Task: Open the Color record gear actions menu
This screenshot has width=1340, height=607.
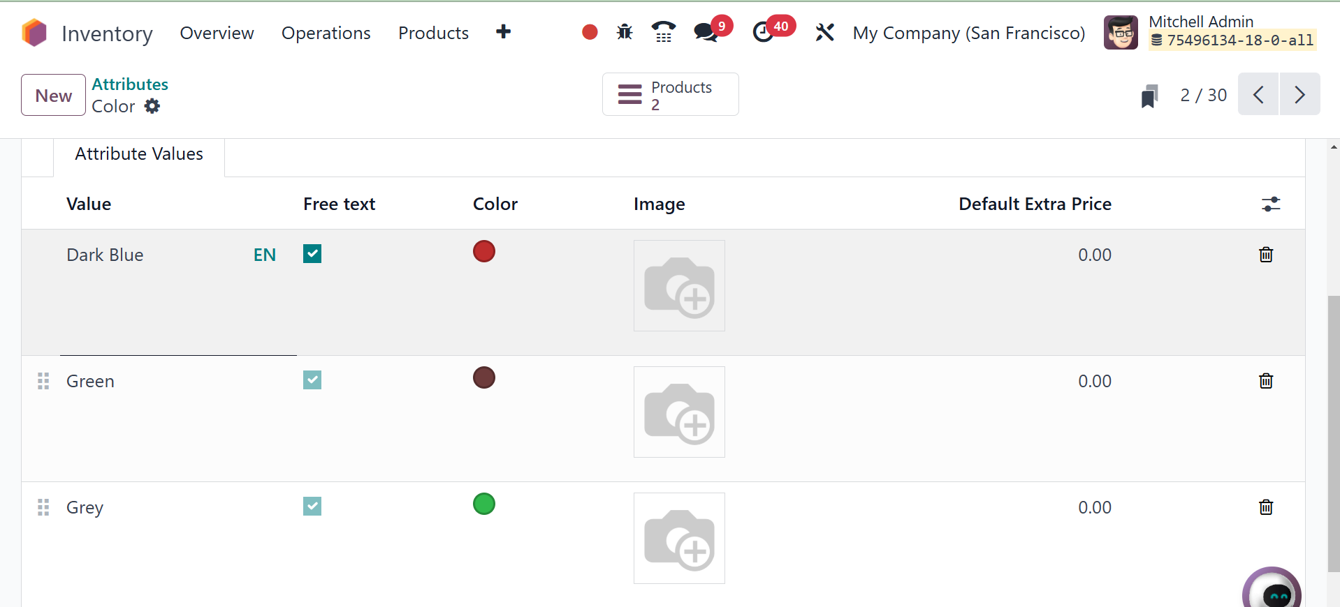Action: pos(152,106)
